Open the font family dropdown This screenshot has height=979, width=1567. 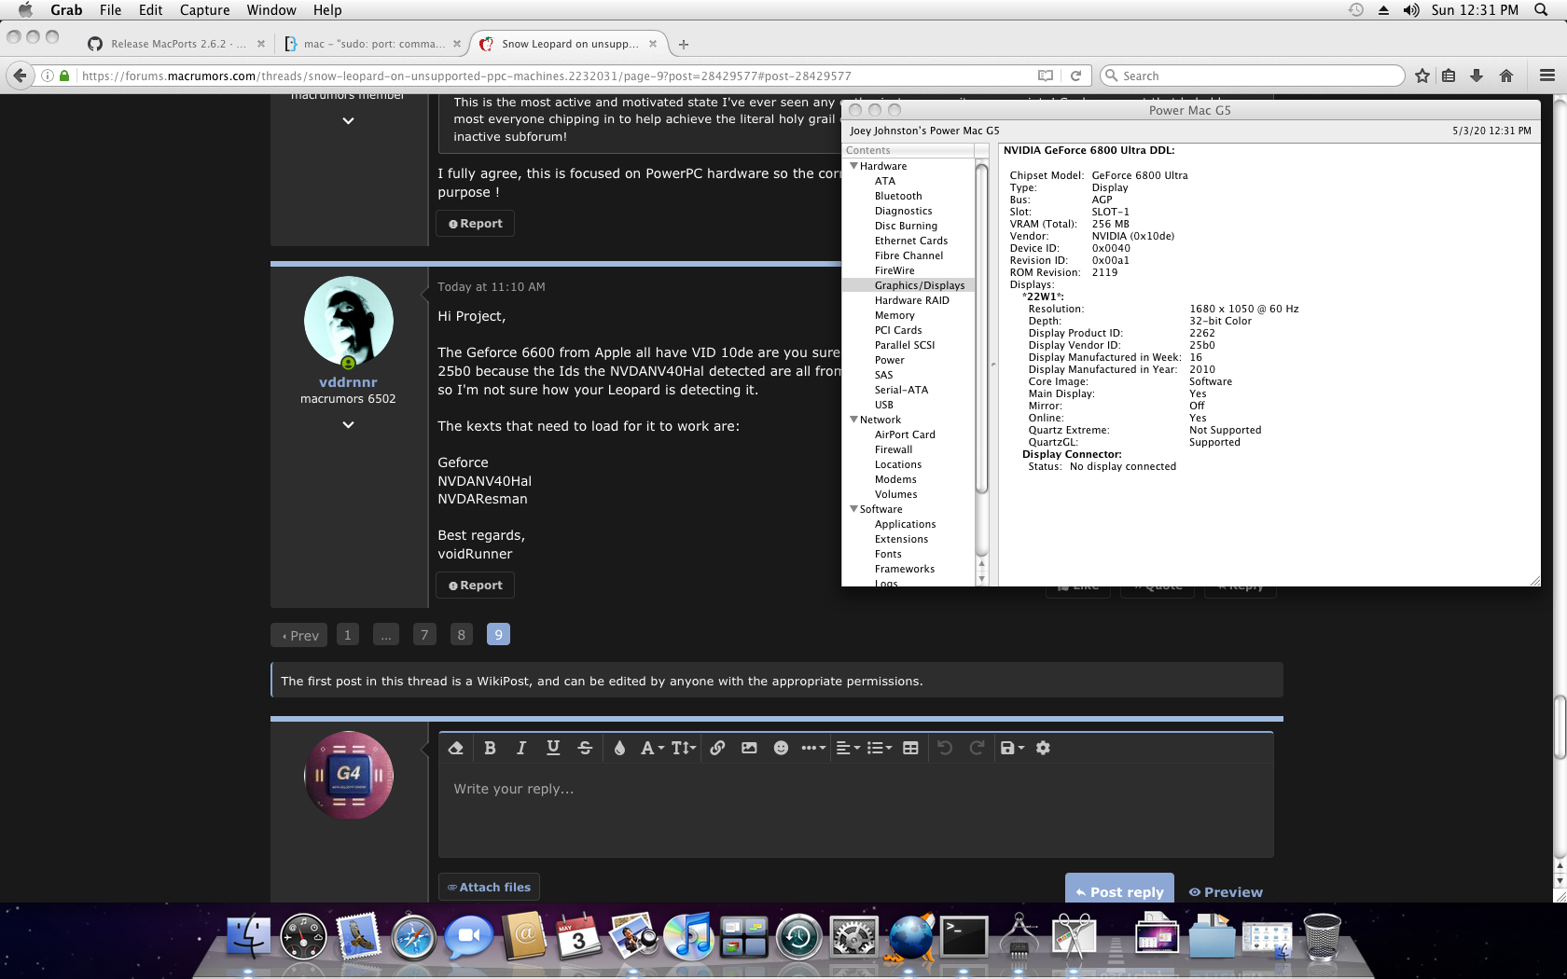point(652,748)
